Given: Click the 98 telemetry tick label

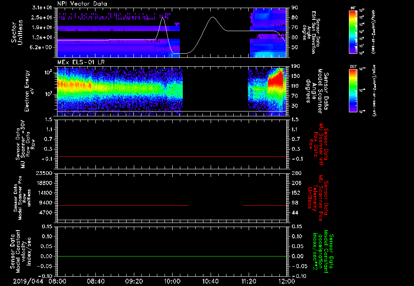Looking at the screenshot, I should 295,203.
